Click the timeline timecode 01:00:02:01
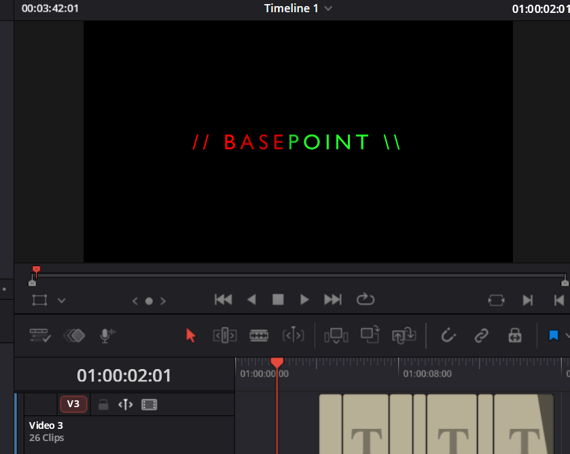The width and height of the screenshot is (570, 454). click(124, 375)
